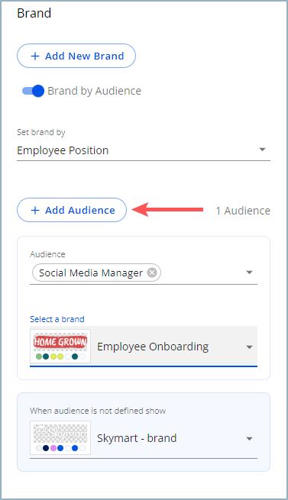Open the Employee Onboarding brand dropdown

(144, 347)
